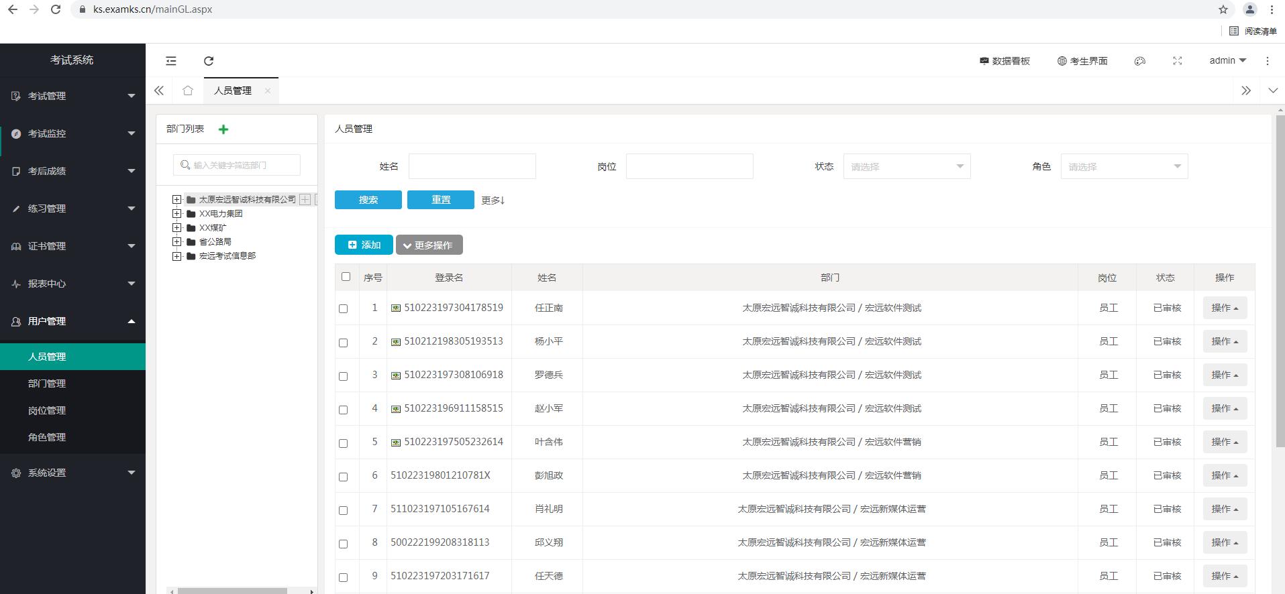Tick the select-all checkbox in the table header
This screenshot has height=594, width=1285.
pyautogui.click(x=346, y=277)
